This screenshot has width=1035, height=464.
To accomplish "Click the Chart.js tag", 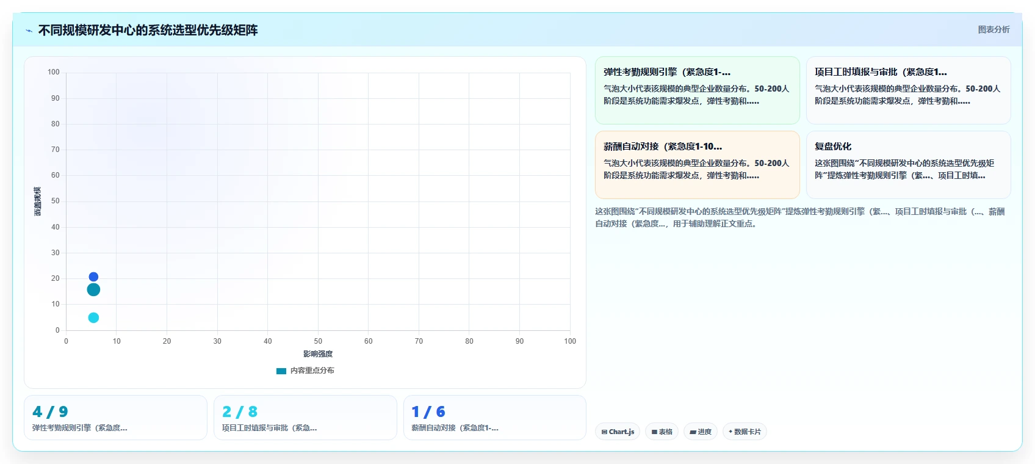I will click(x=618, y=432).
